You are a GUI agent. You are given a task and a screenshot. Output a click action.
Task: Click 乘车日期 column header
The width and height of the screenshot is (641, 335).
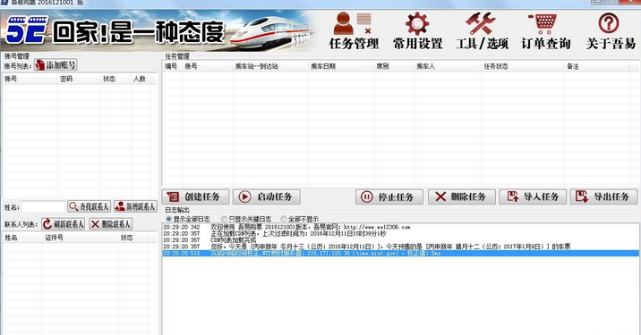tap(341, 66)
